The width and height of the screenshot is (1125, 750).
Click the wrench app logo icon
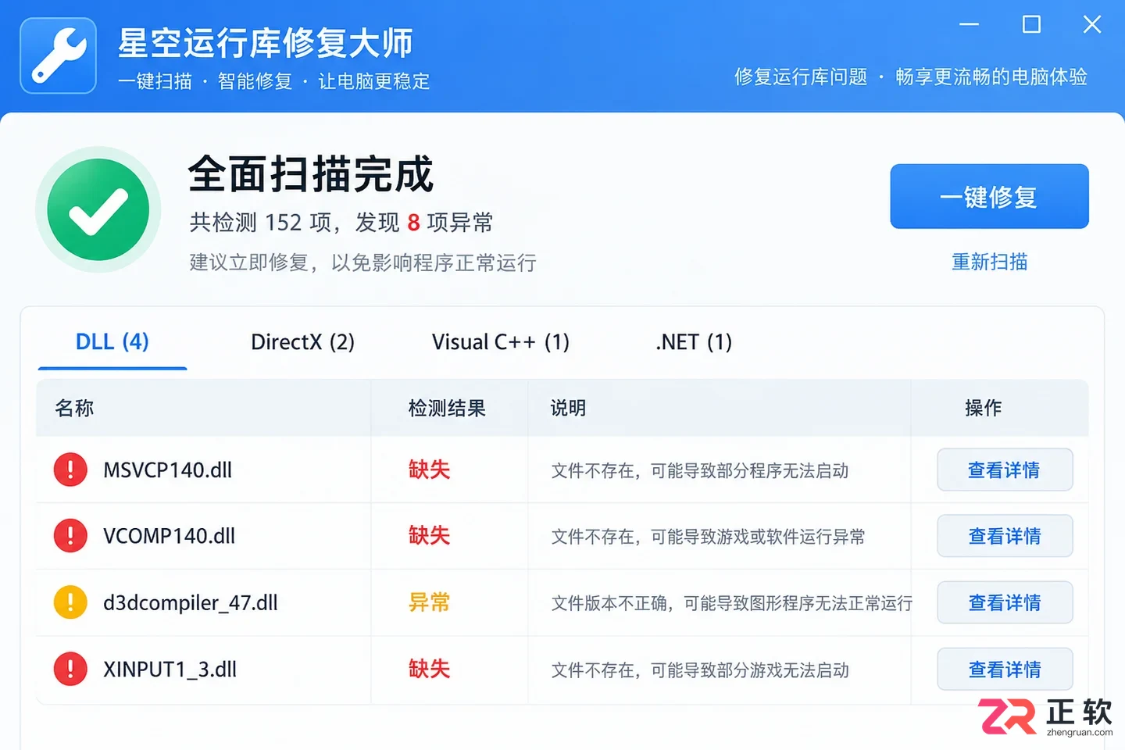59,55
